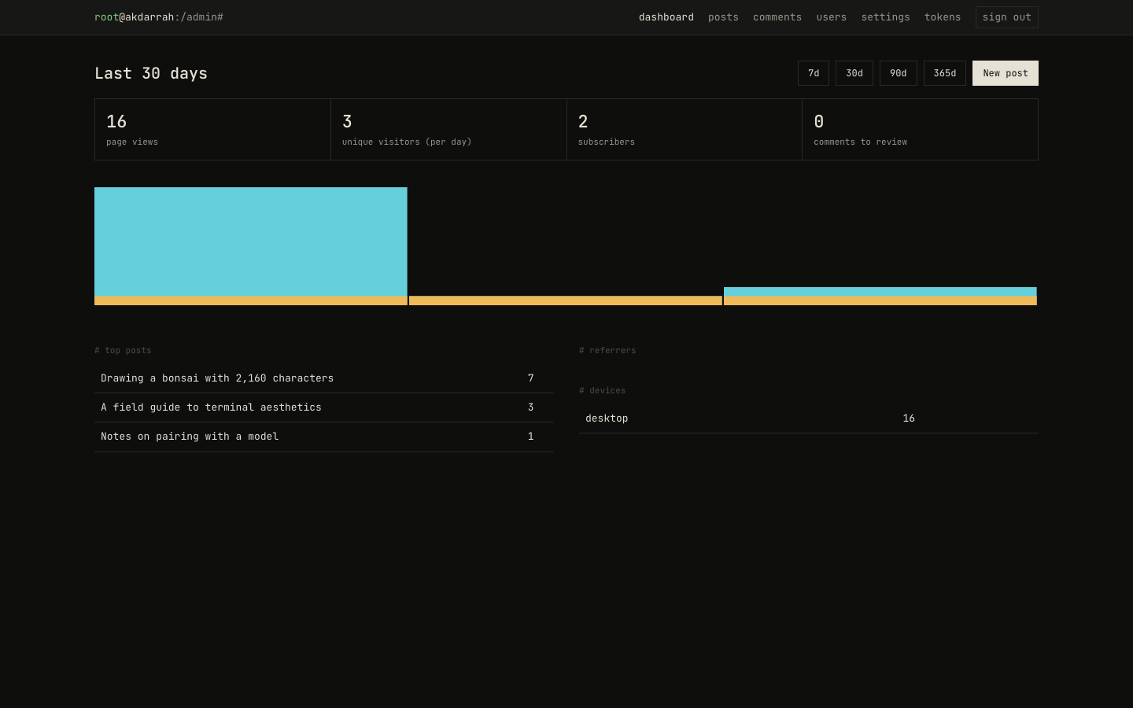The image size is (1133, 708).
Task: Click the "# devices" section label
Action: [x=602, y=391]
